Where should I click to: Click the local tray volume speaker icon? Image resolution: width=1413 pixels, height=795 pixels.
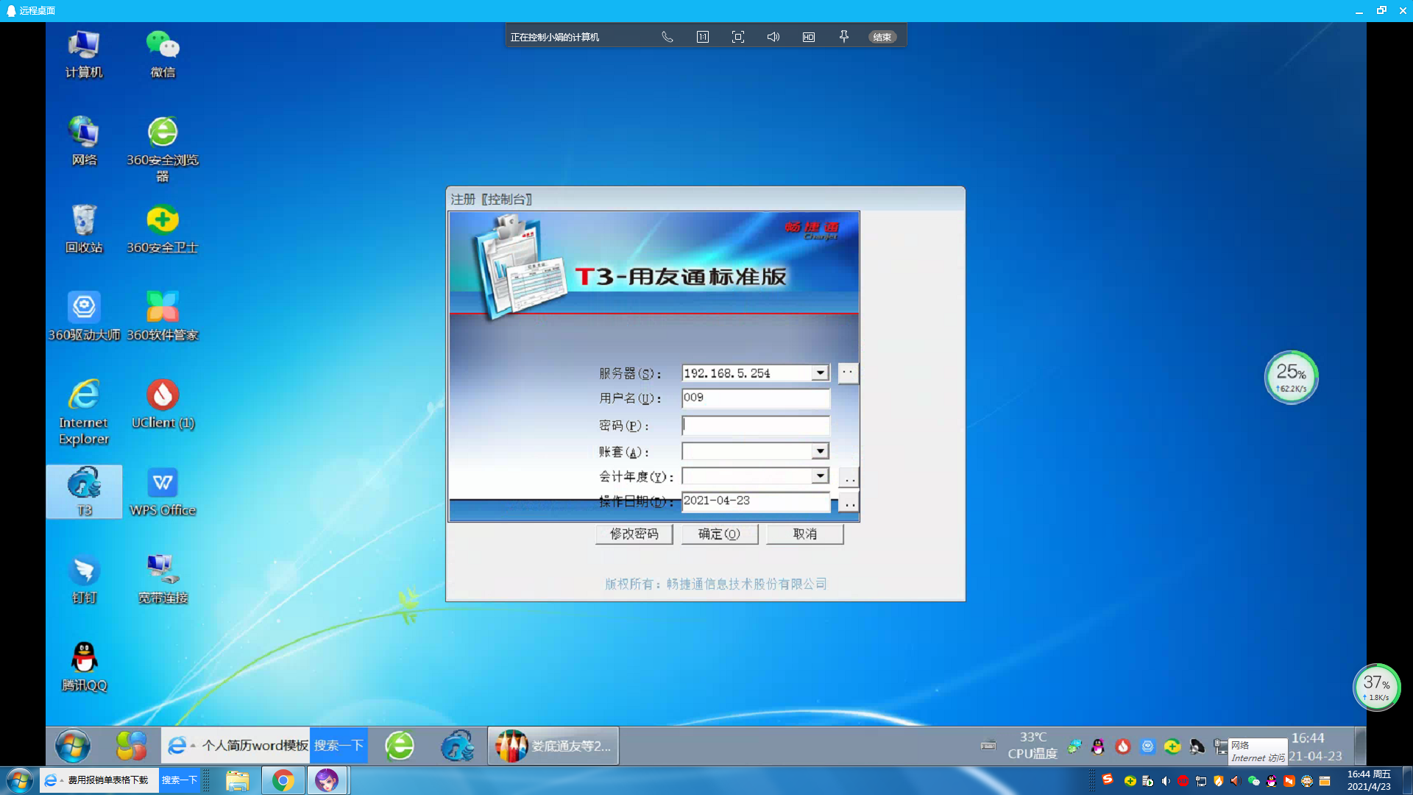[1166, 781]
